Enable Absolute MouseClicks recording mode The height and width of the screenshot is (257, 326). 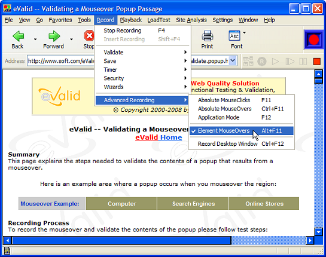pyautogui.click(x=242, y=100)
